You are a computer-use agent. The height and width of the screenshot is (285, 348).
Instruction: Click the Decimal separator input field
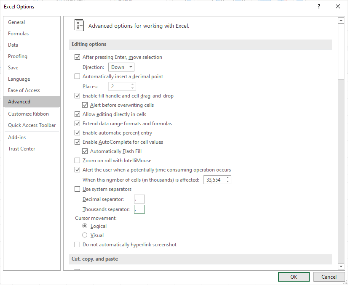pyautogui.click(x=139, y=199)
